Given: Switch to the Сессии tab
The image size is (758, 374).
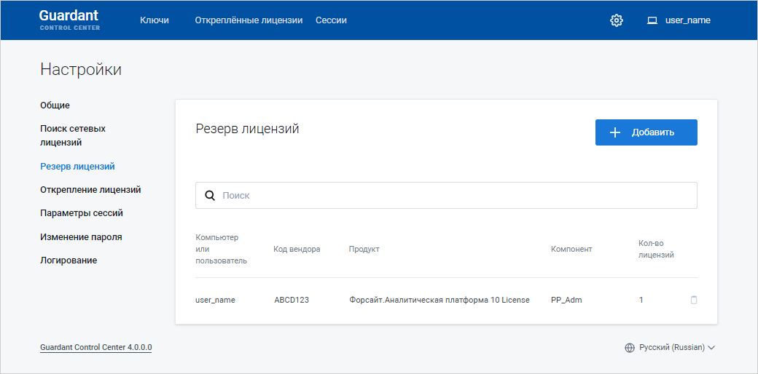Looking at the screenshot, I should click(x=331, y=20).
